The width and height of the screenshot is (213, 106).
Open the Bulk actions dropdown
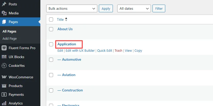click(72, 8)
